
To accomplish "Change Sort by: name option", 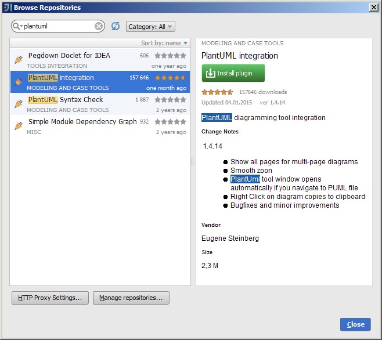I will point(164,43).
